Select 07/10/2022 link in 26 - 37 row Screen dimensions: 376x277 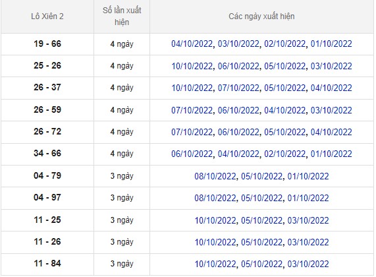tap(238, 88)
